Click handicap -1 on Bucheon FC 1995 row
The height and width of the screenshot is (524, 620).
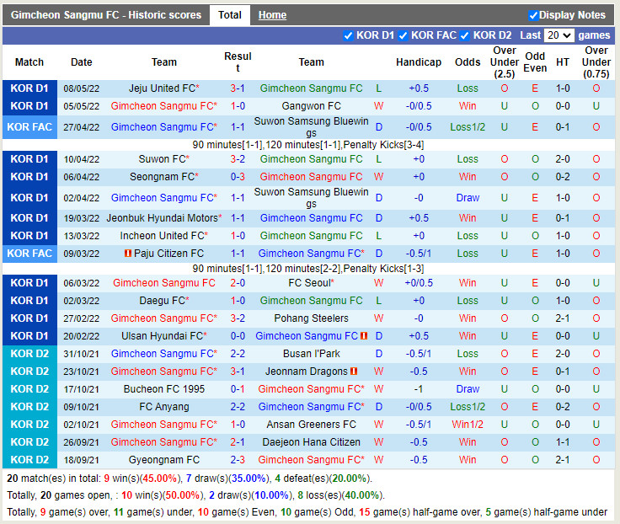click(x=419, y=389)
